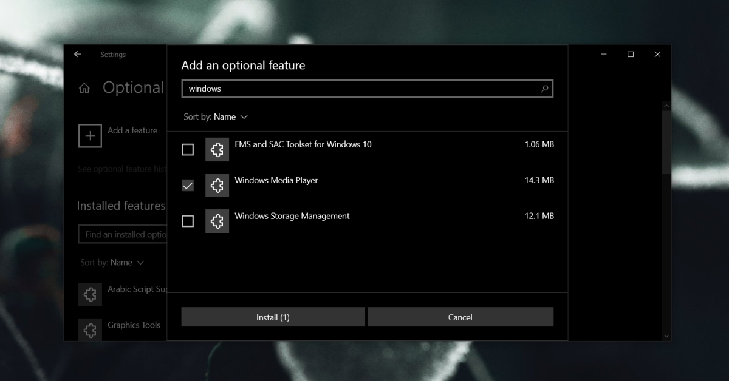This screenshot has width=729, height=381.
Task: Click the Cancel button
Action: tap(460, 317)
